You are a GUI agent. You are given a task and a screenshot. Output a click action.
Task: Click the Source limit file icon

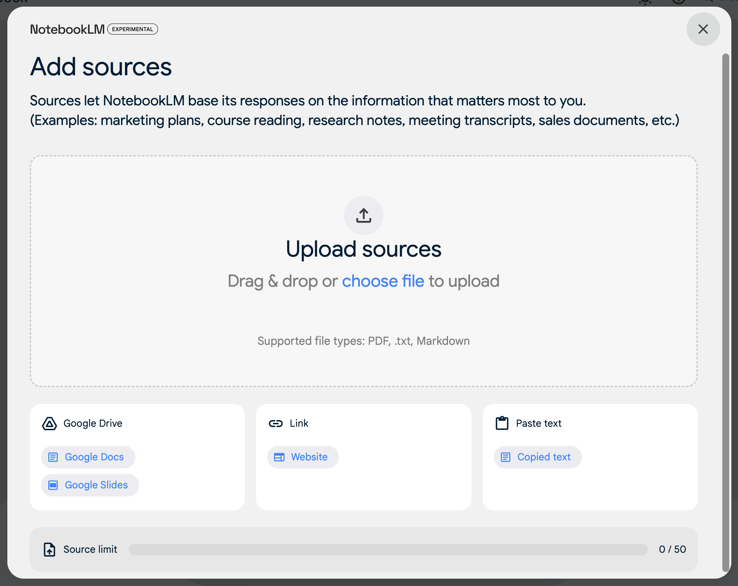[x=49, y=550]
